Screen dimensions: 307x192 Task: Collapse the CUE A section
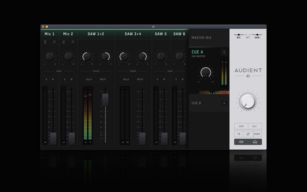tap(197, 52)
